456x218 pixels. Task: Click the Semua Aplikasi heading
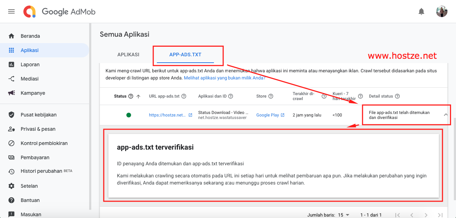pyautogui.click(x=124, y=35)
